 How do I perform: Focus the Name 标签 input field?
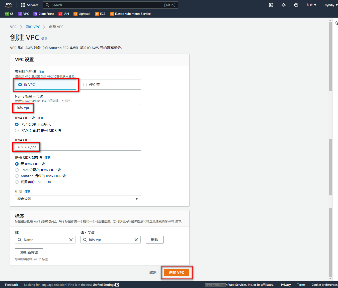pos(78,108)
